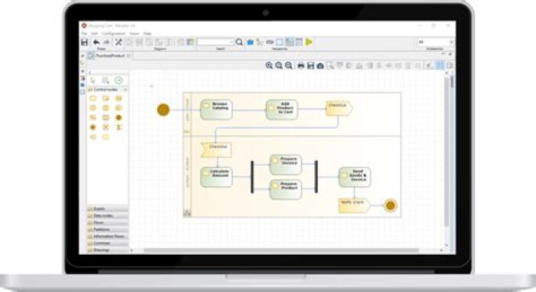Undo the last action with the back arrow

tap(96, 42)
